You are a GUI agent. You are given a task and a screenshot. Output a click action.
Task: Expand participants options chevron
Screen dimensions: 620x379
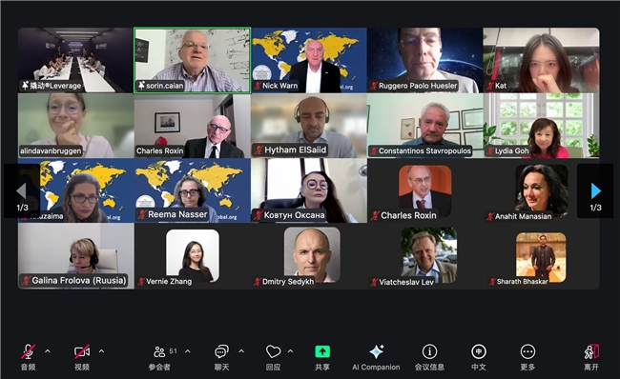(x=187, y=350)
